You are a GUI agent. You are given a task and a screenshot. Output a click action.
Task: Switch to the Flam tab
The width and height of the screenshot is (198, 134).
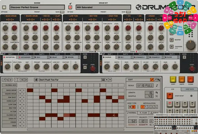pos(143,113)
